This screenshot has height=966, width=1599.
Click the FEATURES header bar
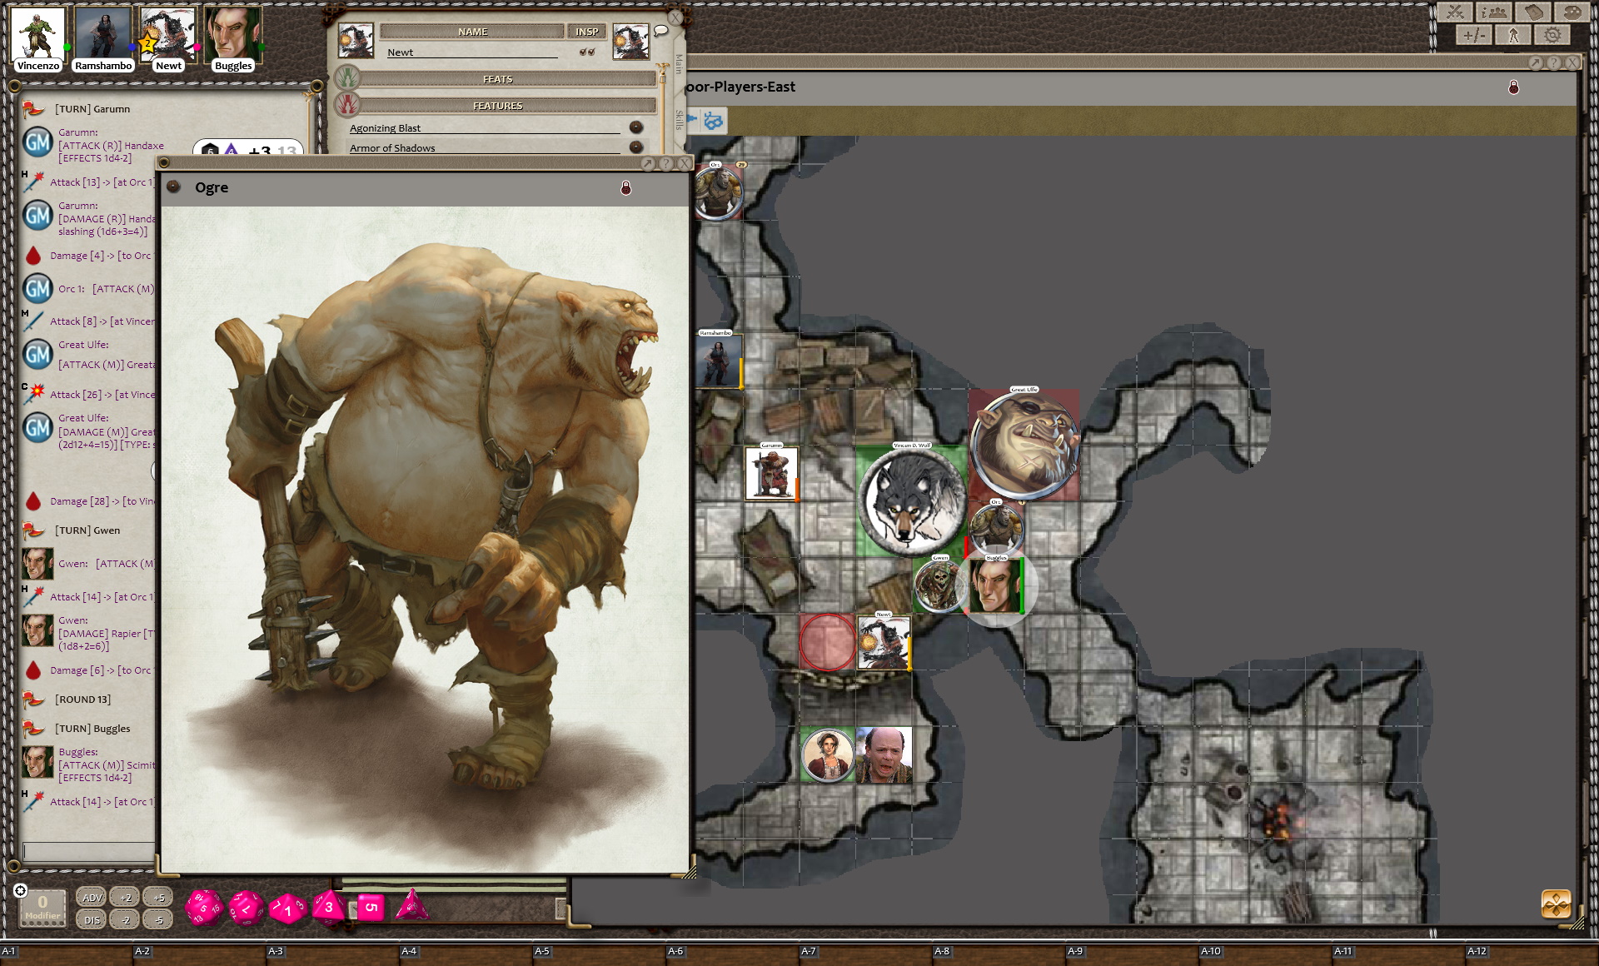tap(498, 106)
